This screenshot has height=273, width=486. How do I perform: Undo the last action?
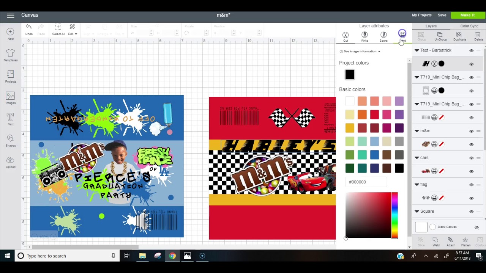pyautogui.click(x=29, y=29)
